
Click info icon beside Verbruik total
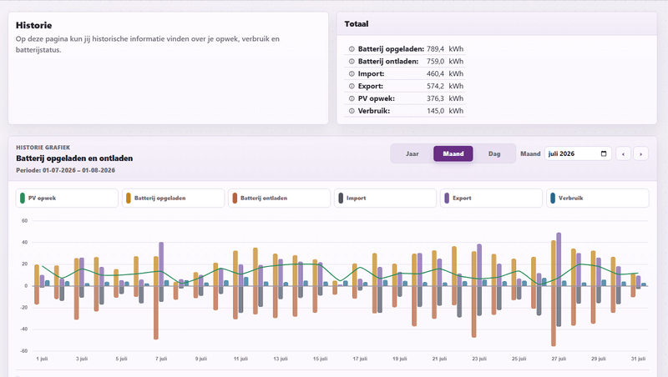[x=352, y=111]
